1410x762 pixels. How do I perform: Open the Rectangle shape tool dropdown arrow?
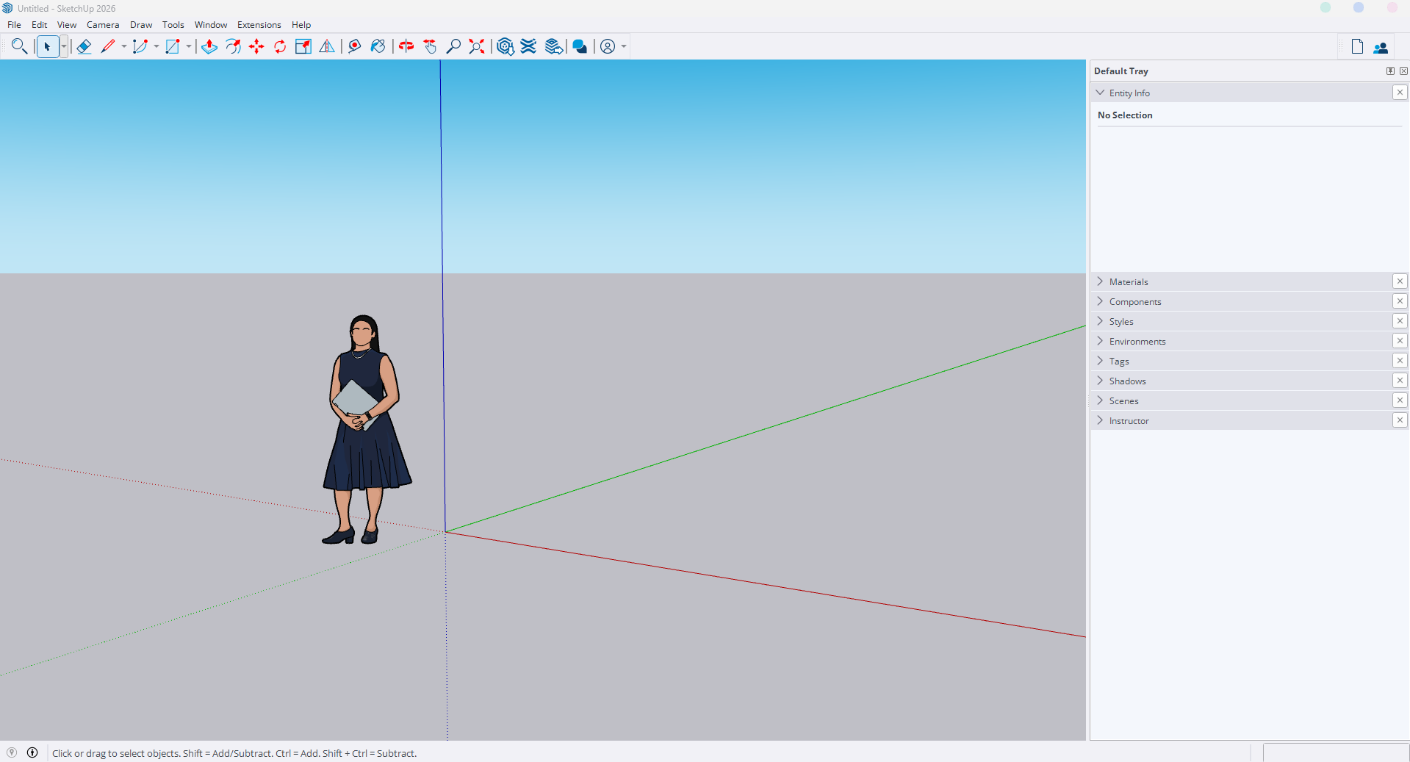pos(189,47)
